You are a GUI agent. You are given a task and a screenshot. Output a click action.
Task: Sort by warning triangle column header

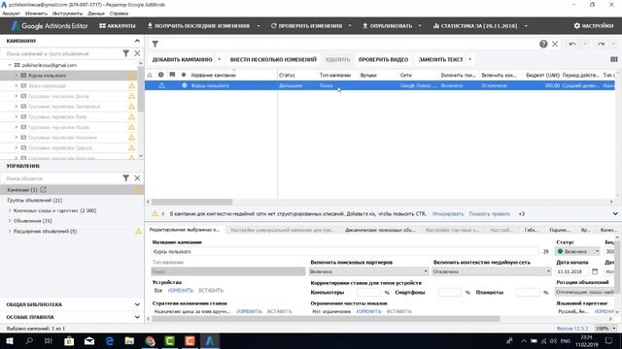point(150,75)
